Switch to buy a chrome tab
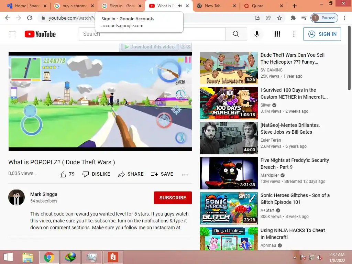Image resolution: width=352 pixels, height=264 pixels. point(74,6)
